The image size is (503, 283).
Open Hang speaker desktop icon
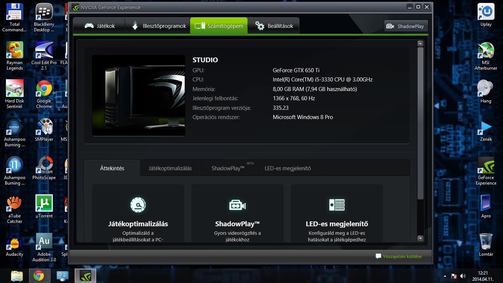[486, 91]
